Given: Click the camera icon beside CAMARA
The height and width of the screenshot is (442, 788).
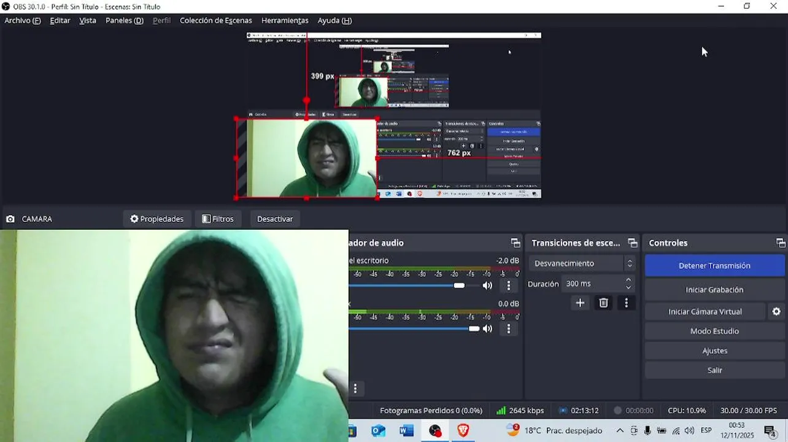Looking at the screenshot, I should pos(10,219).
